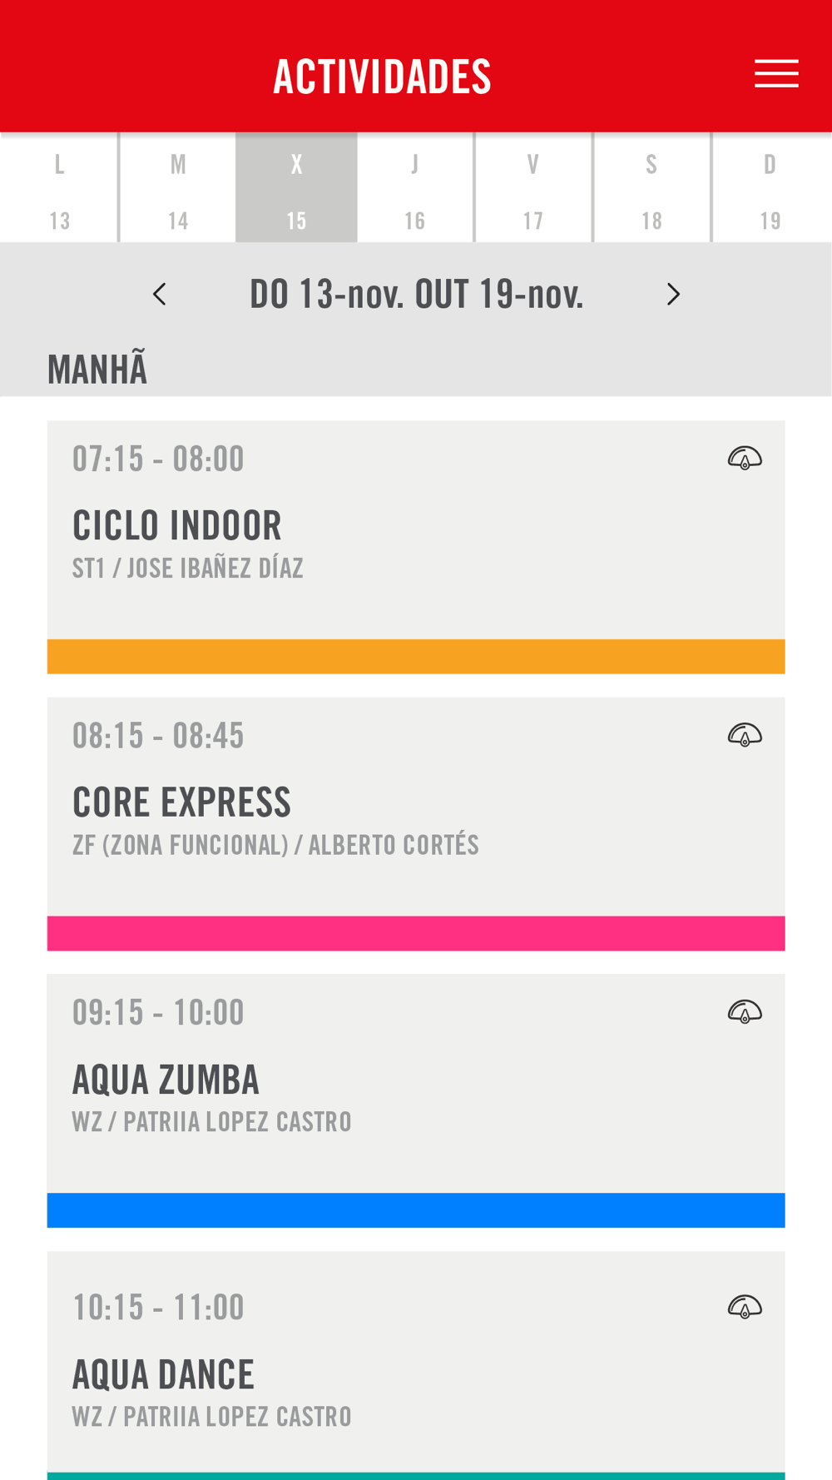
Task: Select Wednesday X 15 tab
Action: [297, 187]
